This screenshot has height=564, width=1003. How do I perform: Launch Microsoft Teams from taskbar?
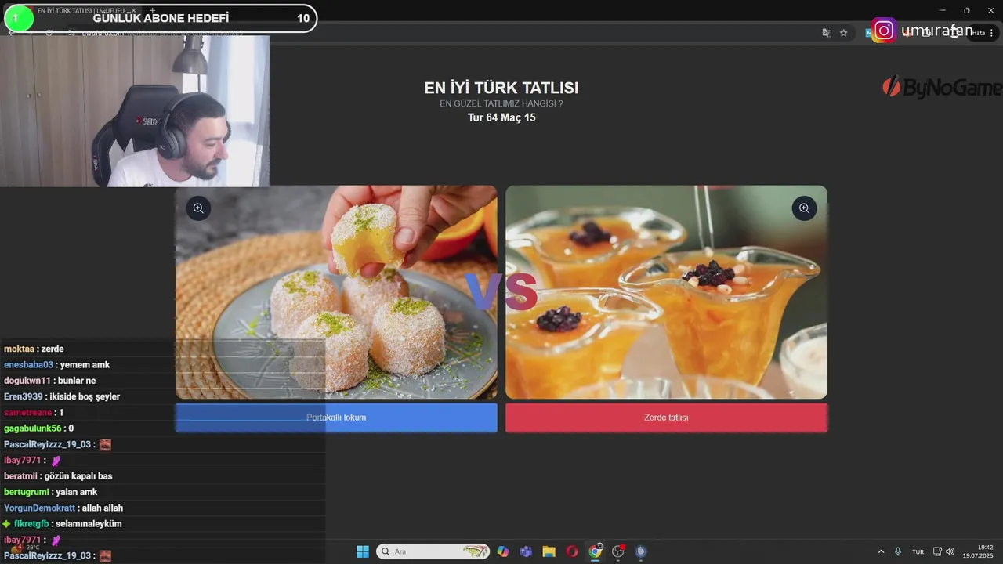526,551
